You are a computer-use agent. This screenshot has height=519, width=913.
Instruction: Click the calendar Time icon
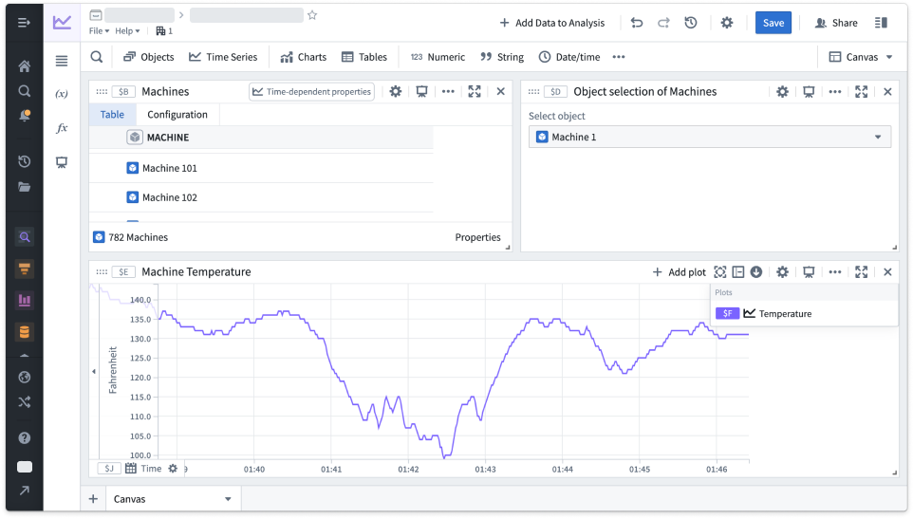[131, 469]
